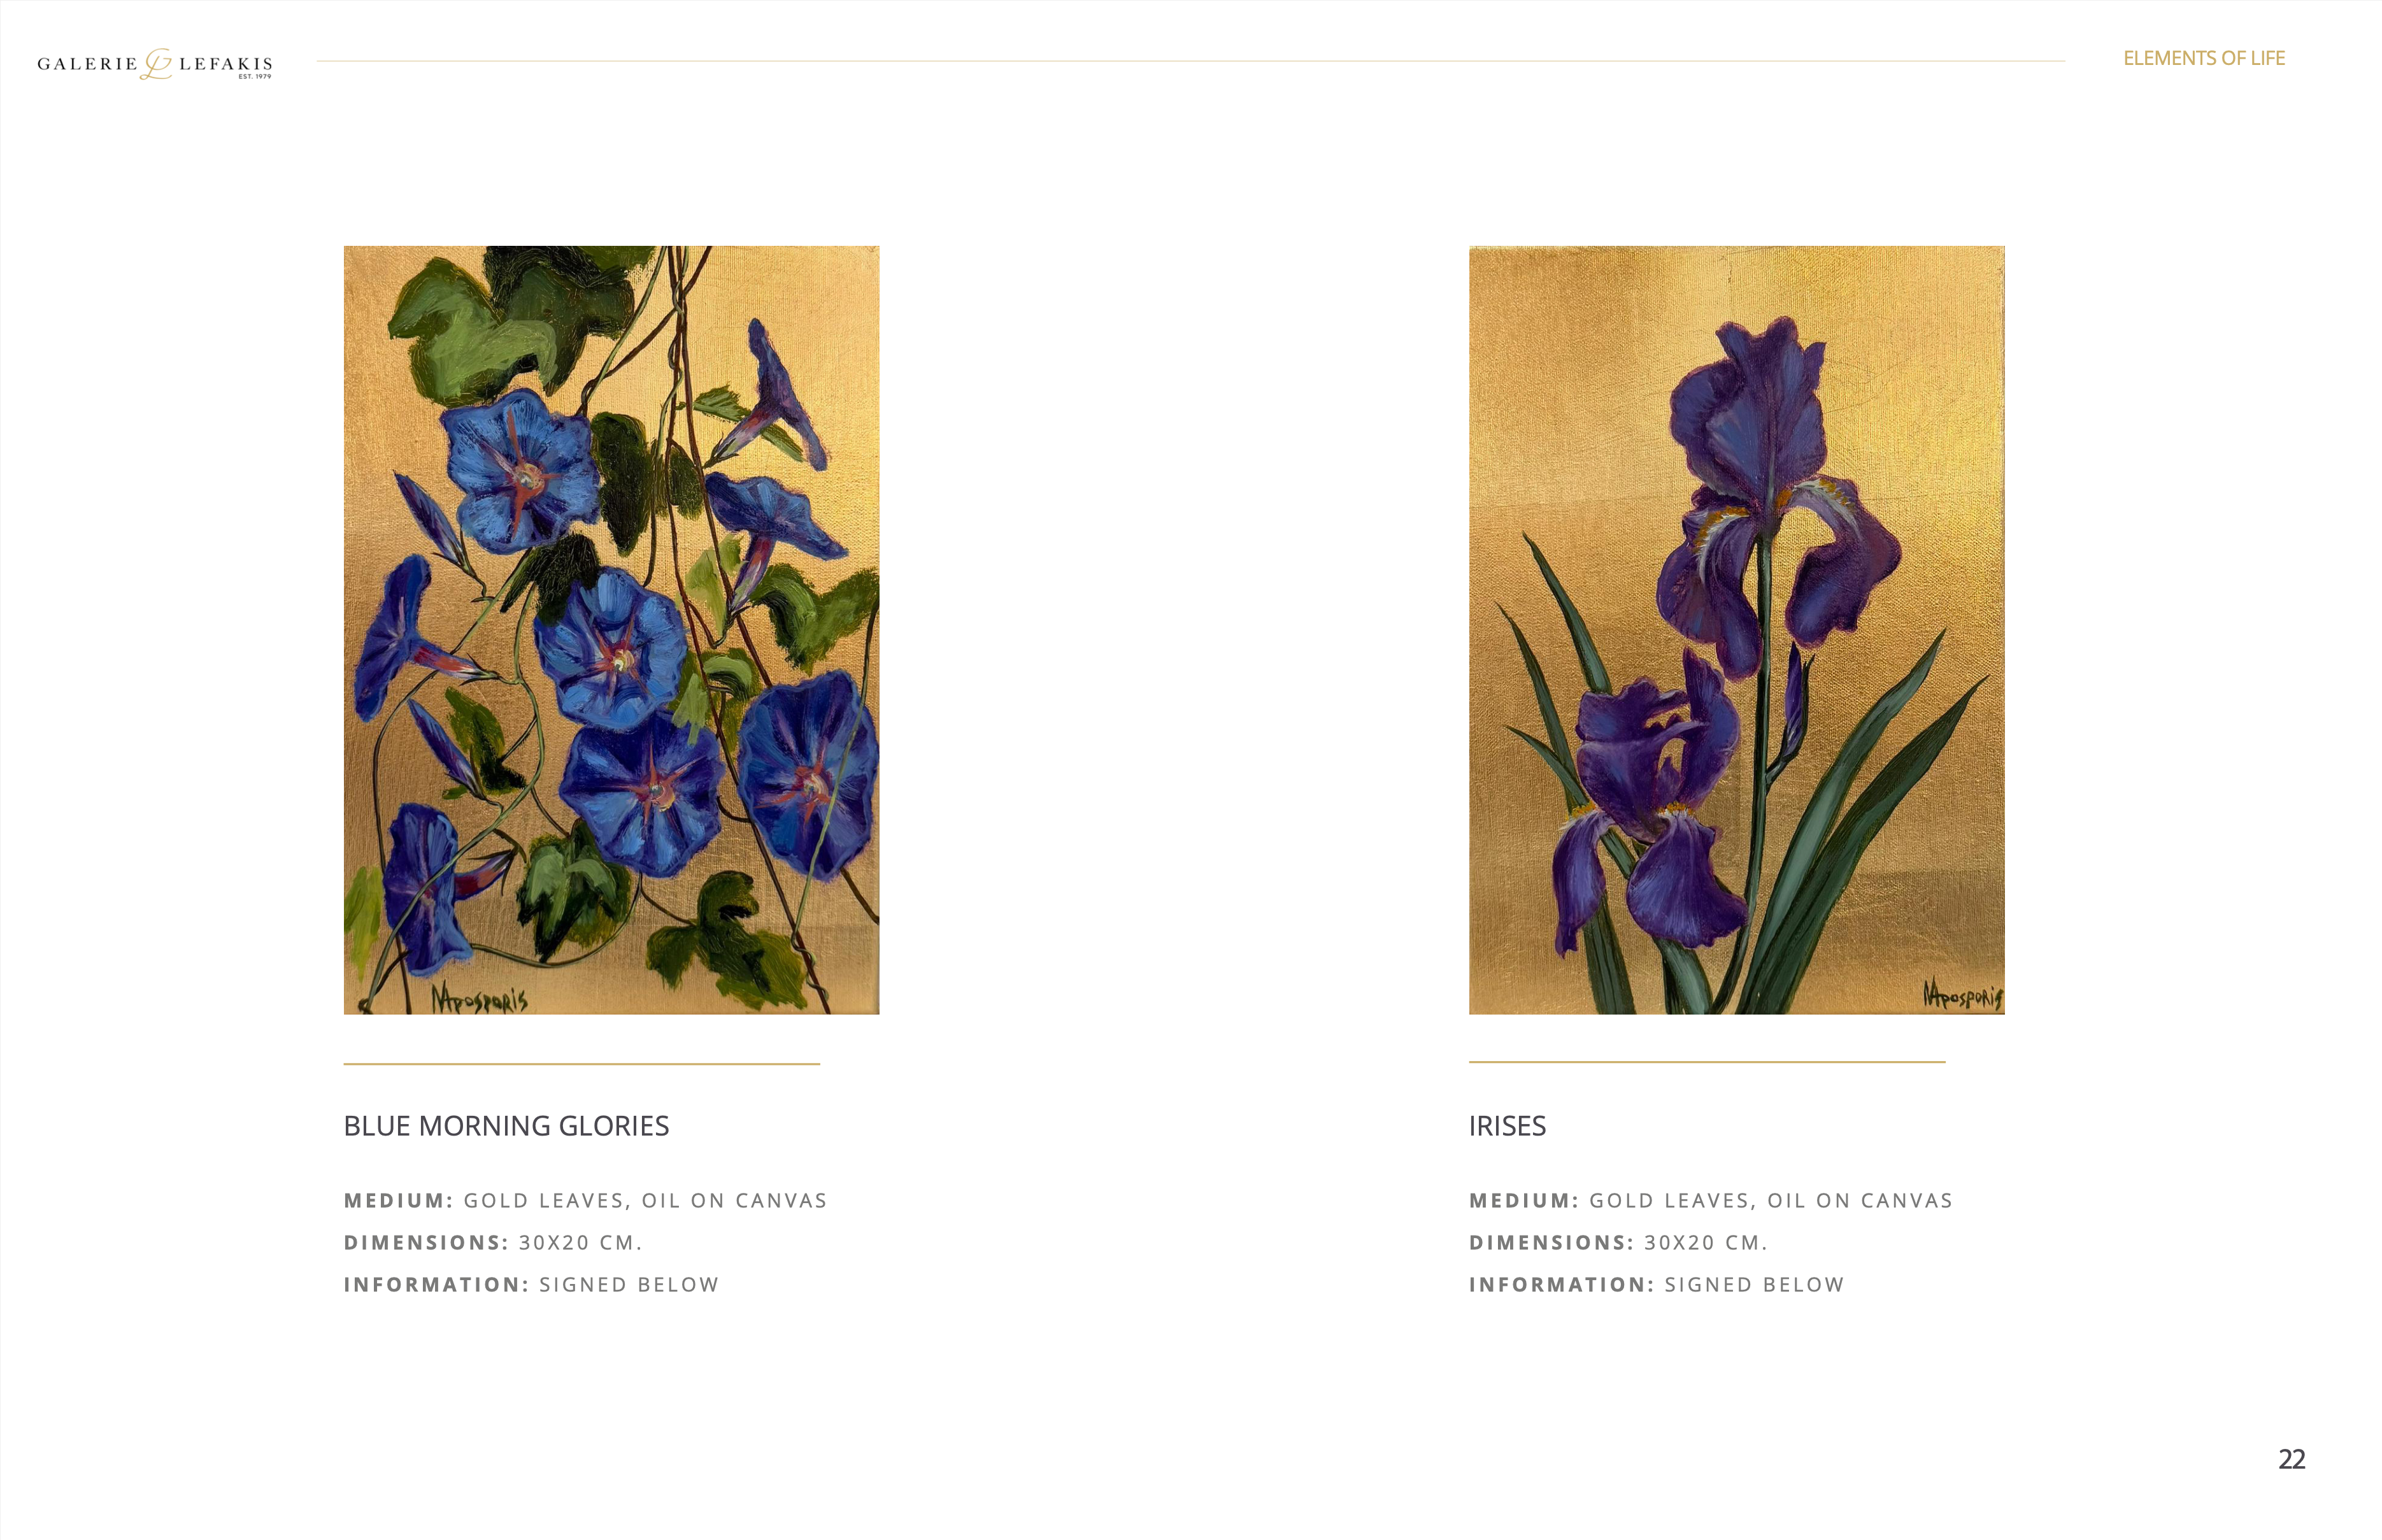Click medium line under Blue Morning Glories
The image size is (2382, 1540).
[x=586, y=1200]
